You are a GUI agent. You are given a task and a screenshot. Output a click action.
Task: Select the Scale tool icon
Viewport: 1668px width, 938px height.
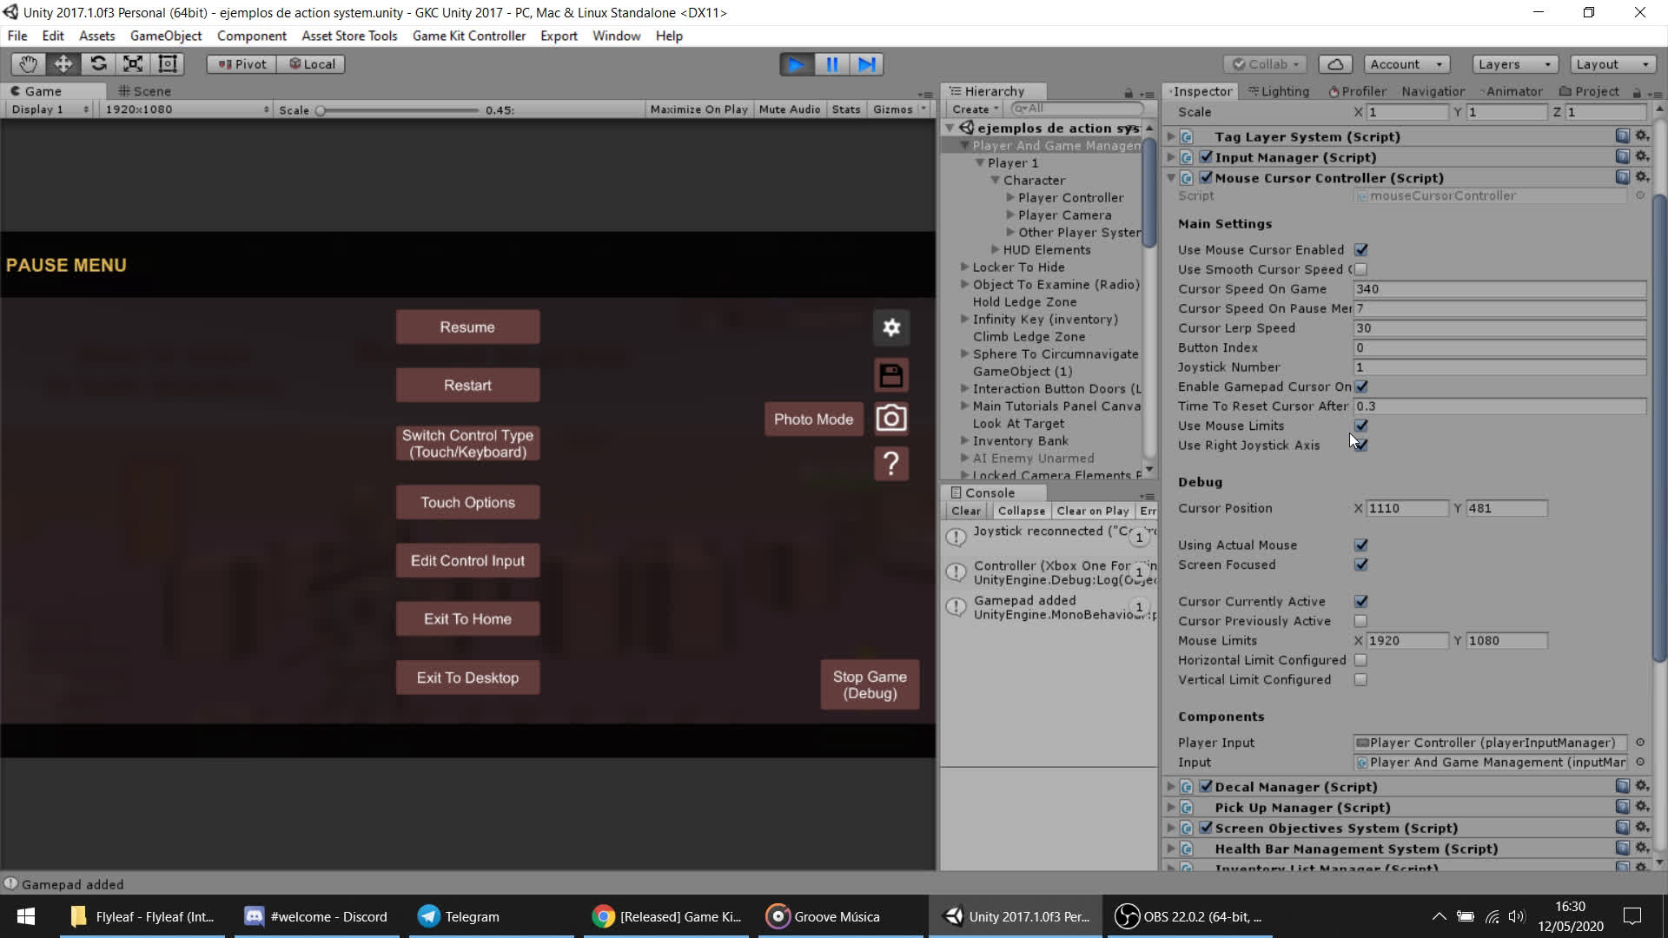pos(133,64)
